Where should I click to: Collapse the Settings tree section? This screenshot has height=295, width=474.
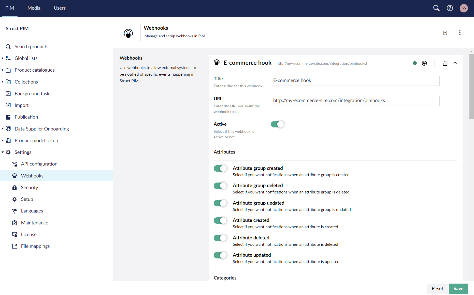pyautogui.click(x=3, y=152)
